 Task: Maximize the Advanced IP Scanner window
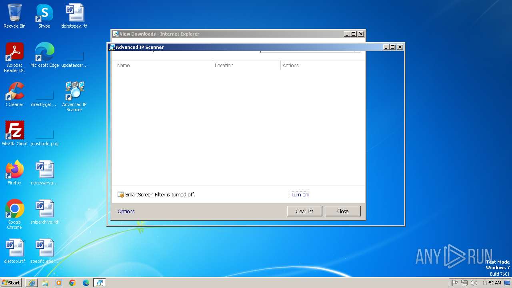coord(392,47)
